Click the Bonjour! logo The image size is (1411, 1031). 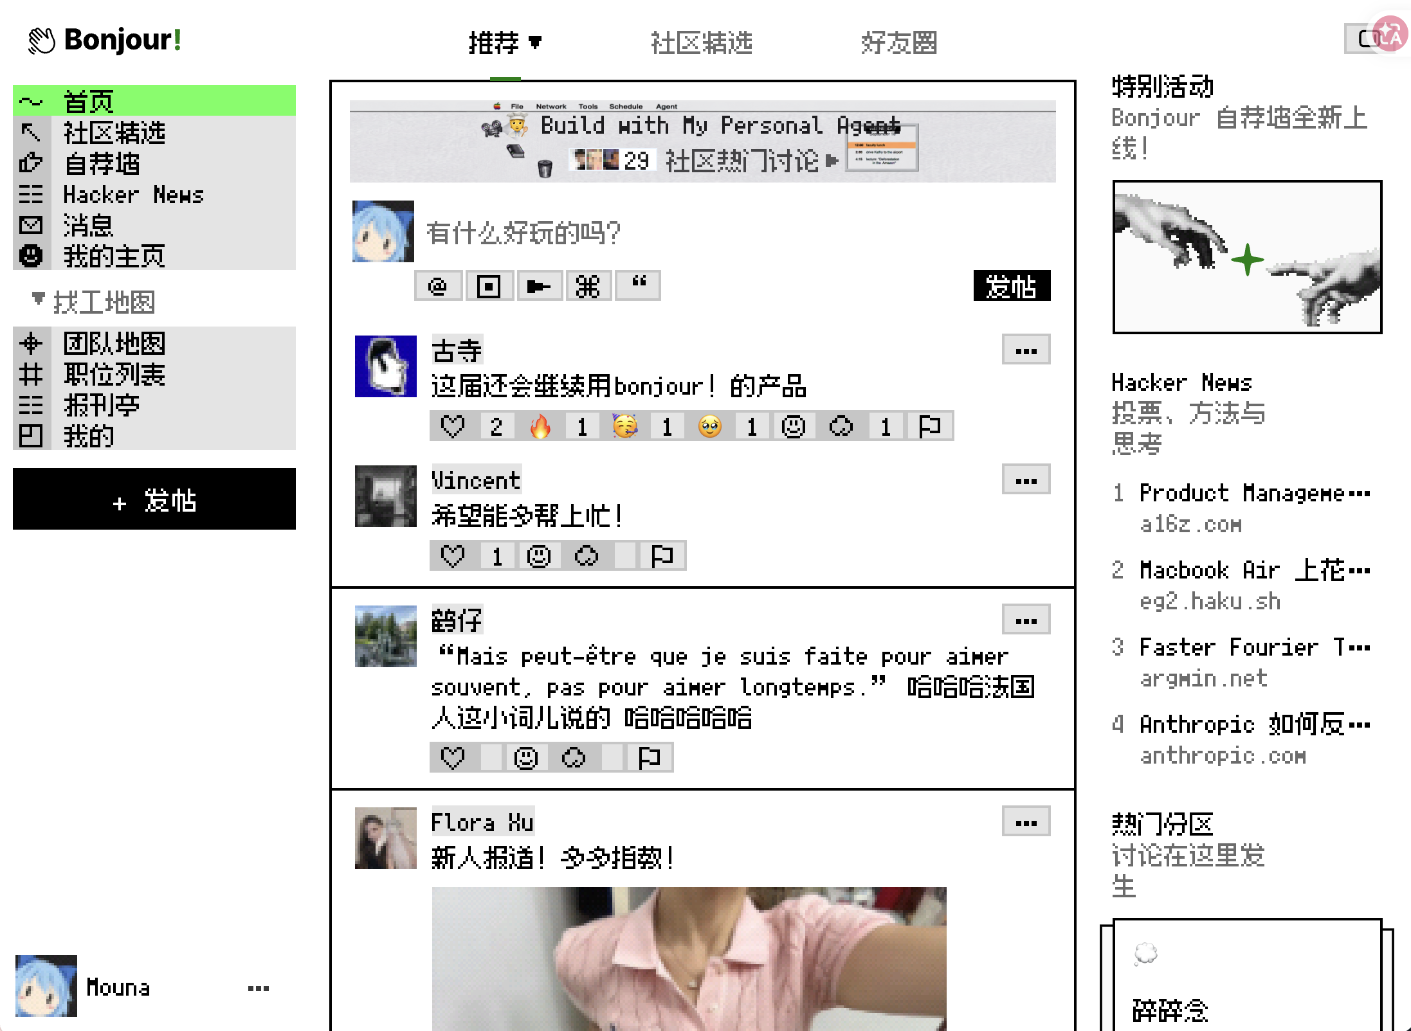(105, 40)
